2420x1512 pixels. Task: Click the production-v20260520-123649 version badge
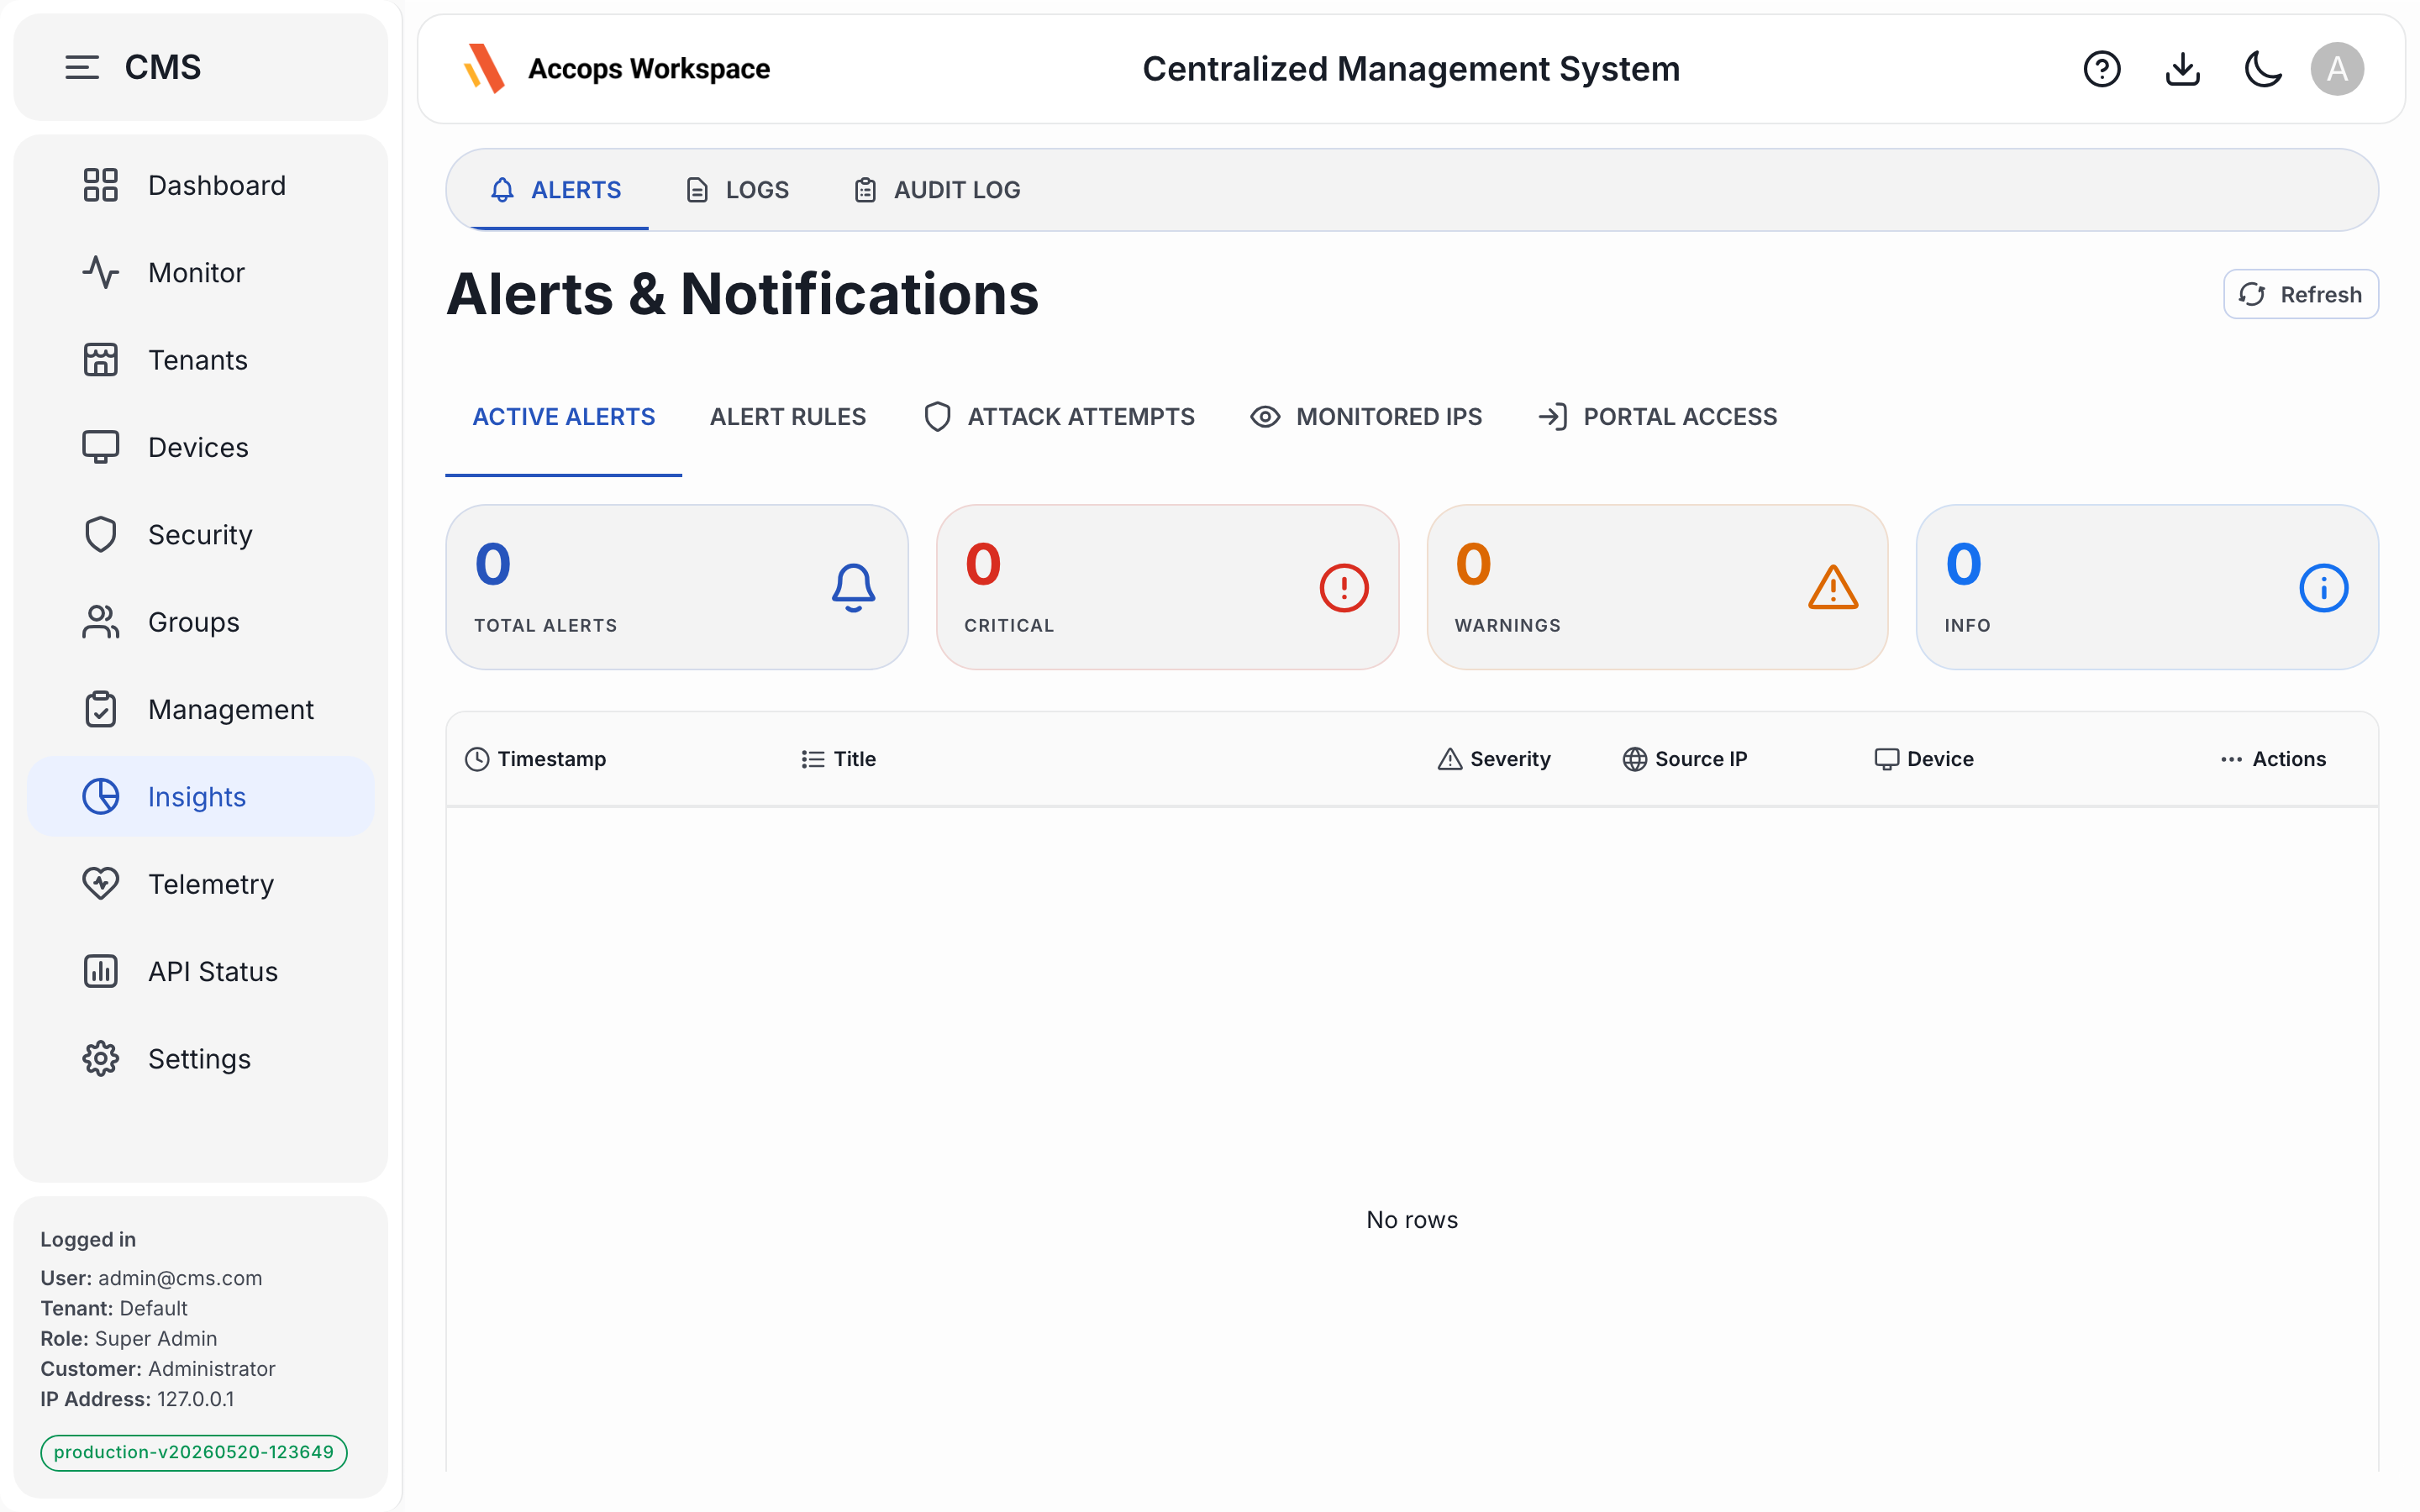(x=194, y=1452)
